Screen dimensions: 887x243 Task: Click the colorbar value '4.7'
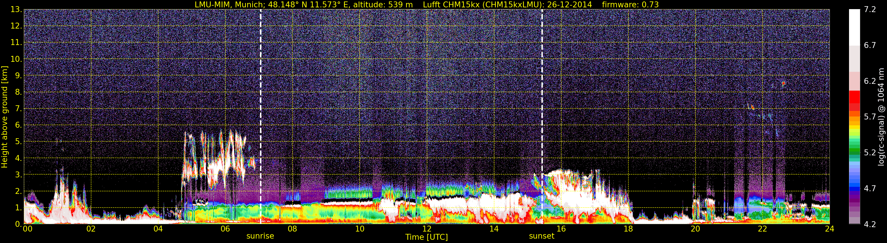point(870,189)
